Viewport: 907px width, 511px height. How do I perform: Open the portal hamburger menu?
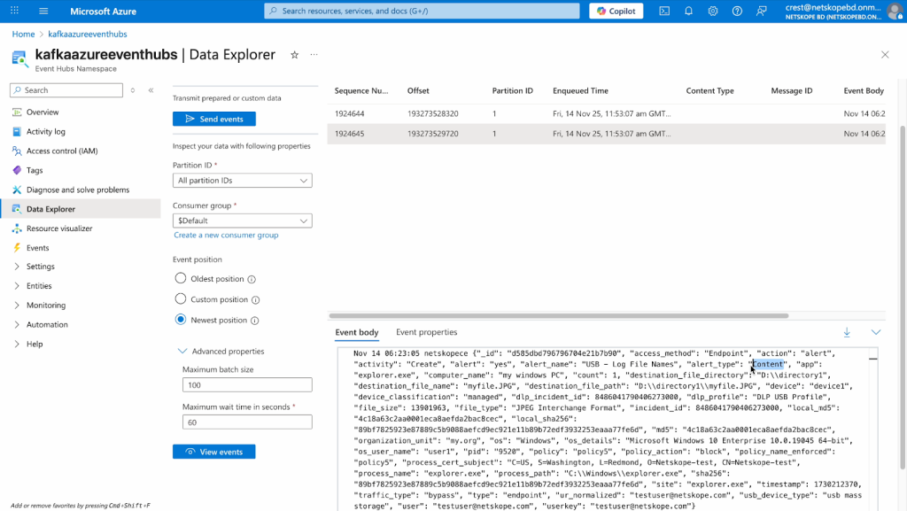tap(43, 11)
